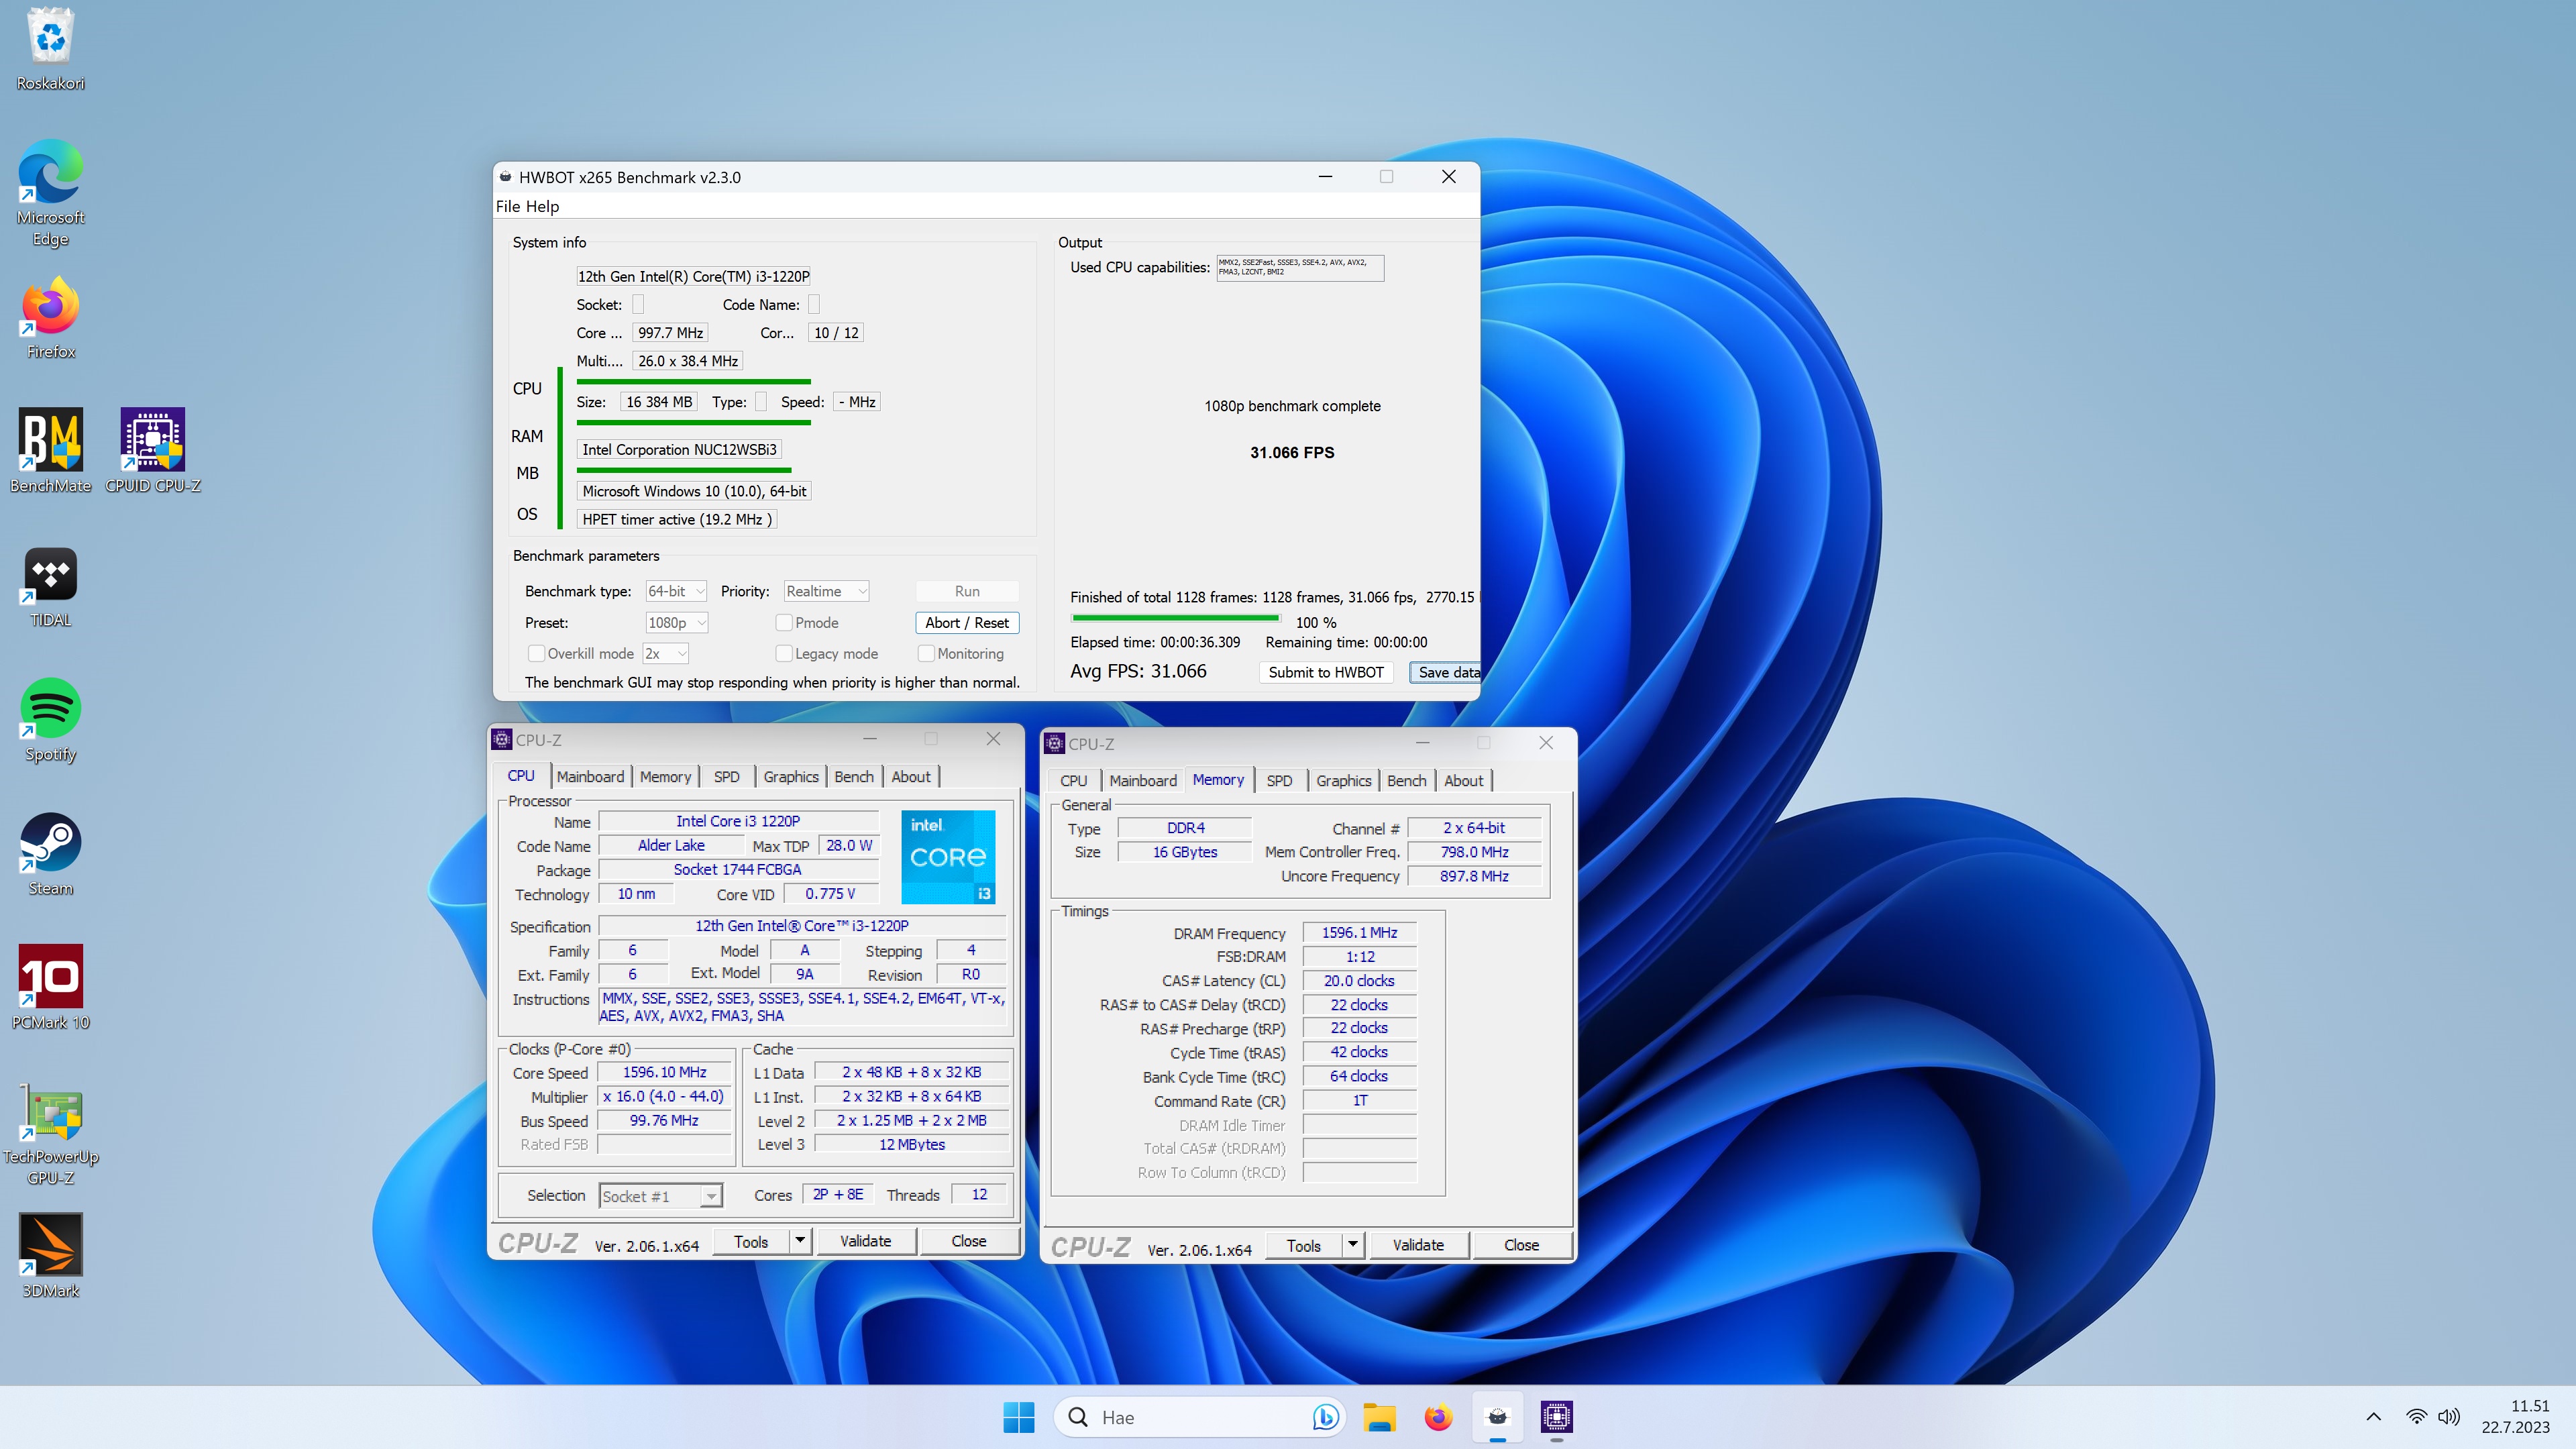Click Tools button in left CPU-Z
The image size is (2576, 1449).
click(751, 1241)
